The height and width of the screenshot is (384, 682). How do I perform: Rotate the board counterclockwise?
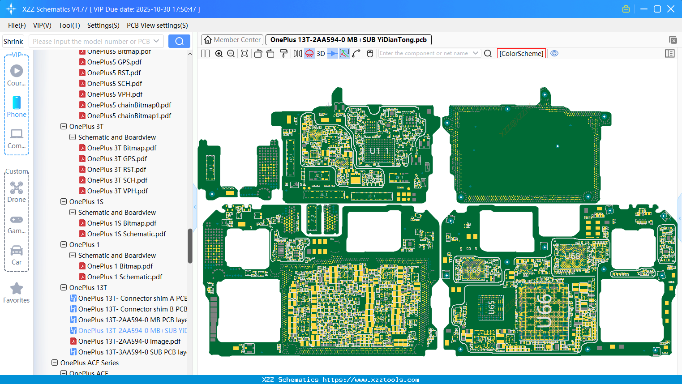tap(258, 54)
